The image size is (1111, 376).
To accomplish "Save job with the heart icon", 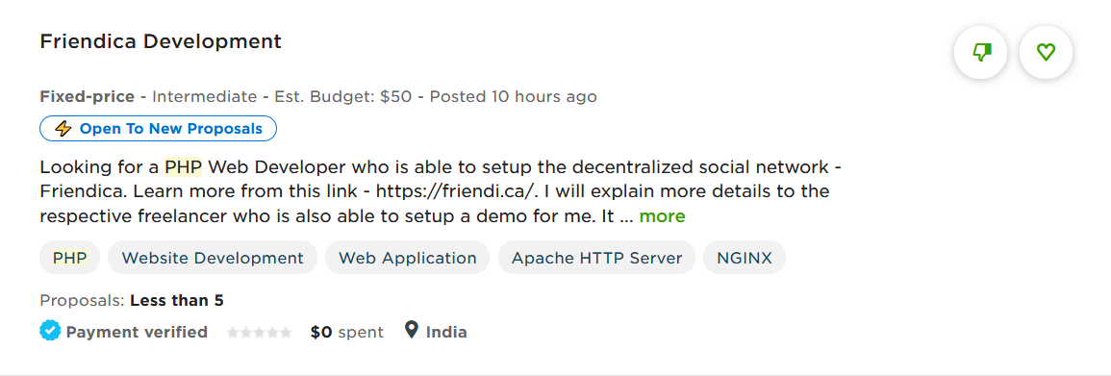I will 1046,52.
